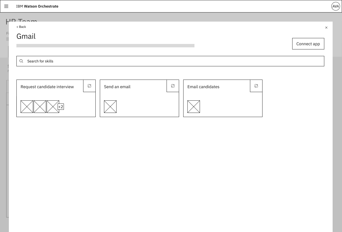Click app thumbnail on Send an email card
This screenshot has width=342, height=232.
[110, 107]
